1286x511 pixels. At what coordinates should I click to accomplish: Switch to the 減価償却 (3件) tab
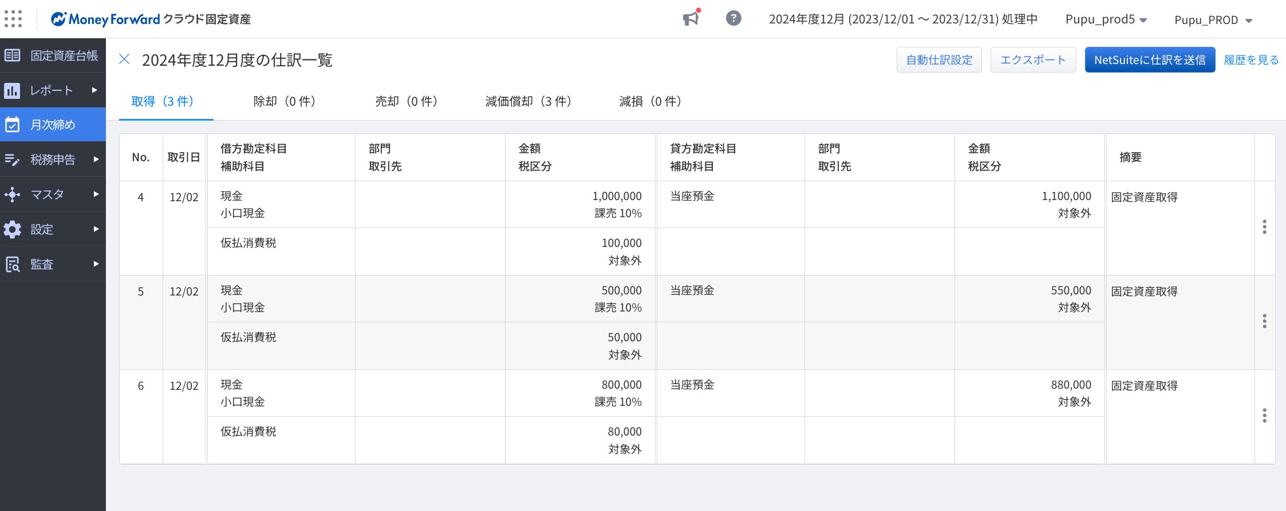pyautogui.click(x=528, y=102)
